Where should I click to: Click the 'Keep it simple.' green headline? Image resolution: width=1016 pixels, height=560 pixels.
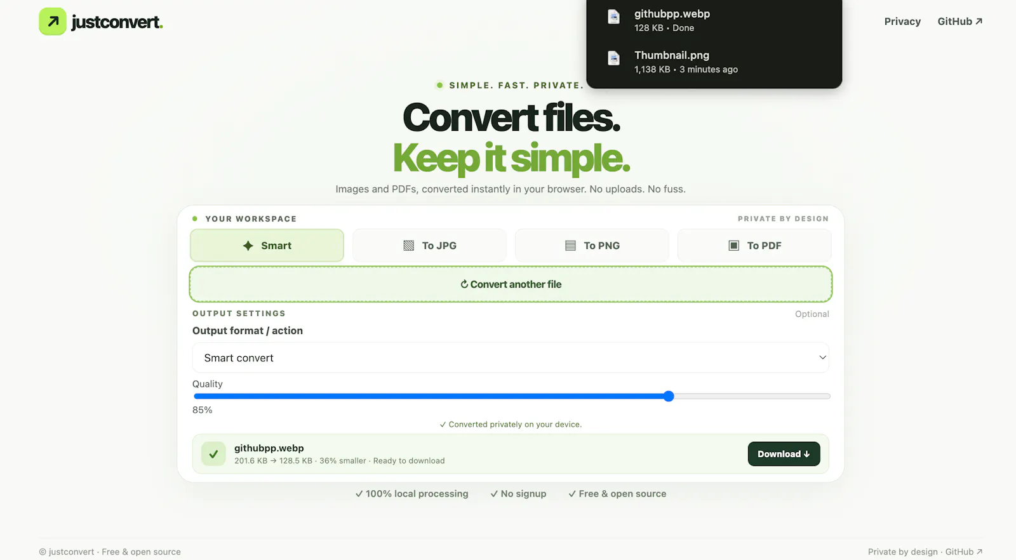click(x=511, y=158)
